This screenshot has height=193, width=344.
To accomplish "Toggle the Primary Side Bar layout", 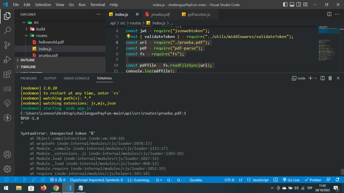I will point(285,5).
